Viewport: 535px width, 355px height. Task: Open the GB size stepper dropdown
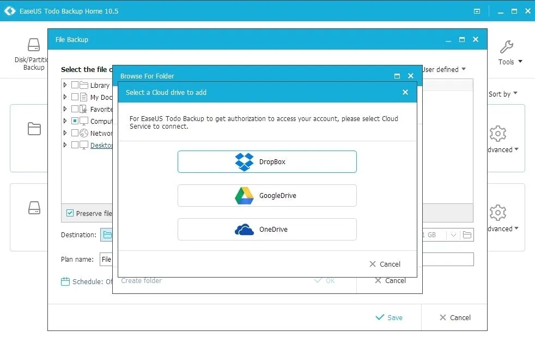point(453,234)
